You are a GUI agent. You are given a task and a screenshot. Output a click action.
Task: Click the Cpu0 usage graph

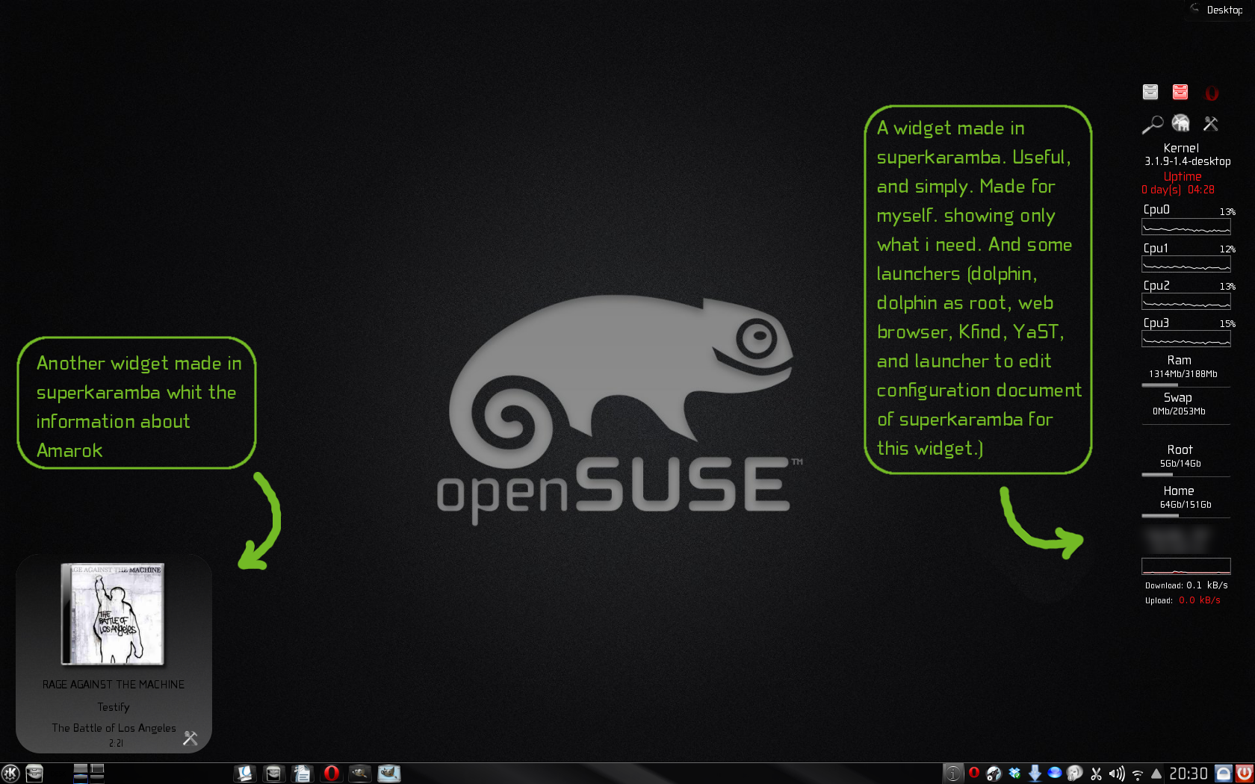click(x=1186, y=227)
